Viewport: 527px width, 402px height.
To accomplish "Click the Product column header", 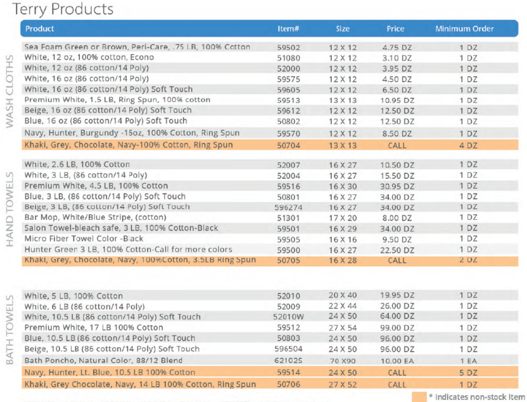I will click(39, 28).
